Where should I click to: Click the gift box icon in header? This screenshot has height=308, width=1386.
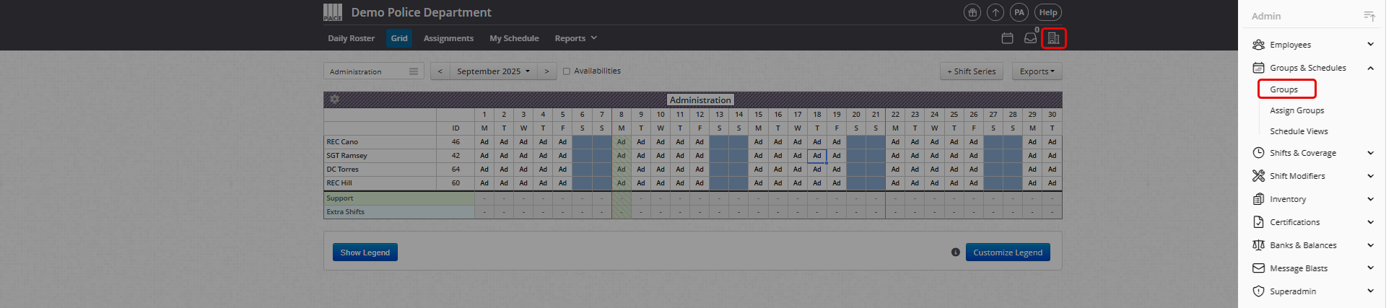click(972, 12)
